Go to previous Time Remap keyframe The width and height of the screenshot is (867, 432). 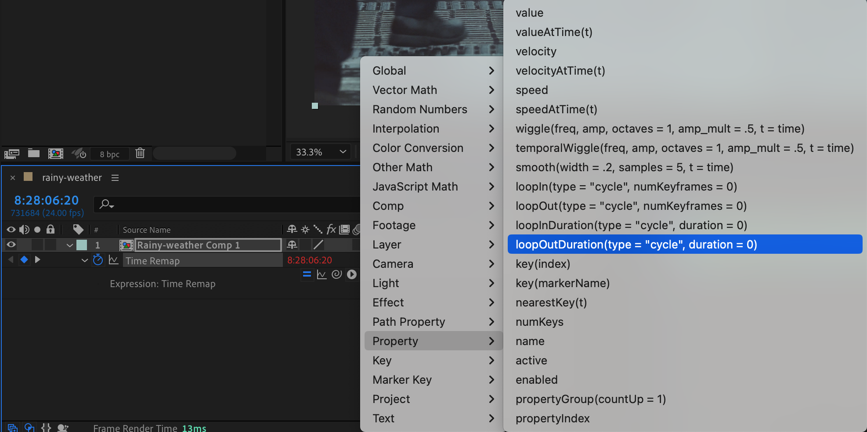tap(11, 259)
